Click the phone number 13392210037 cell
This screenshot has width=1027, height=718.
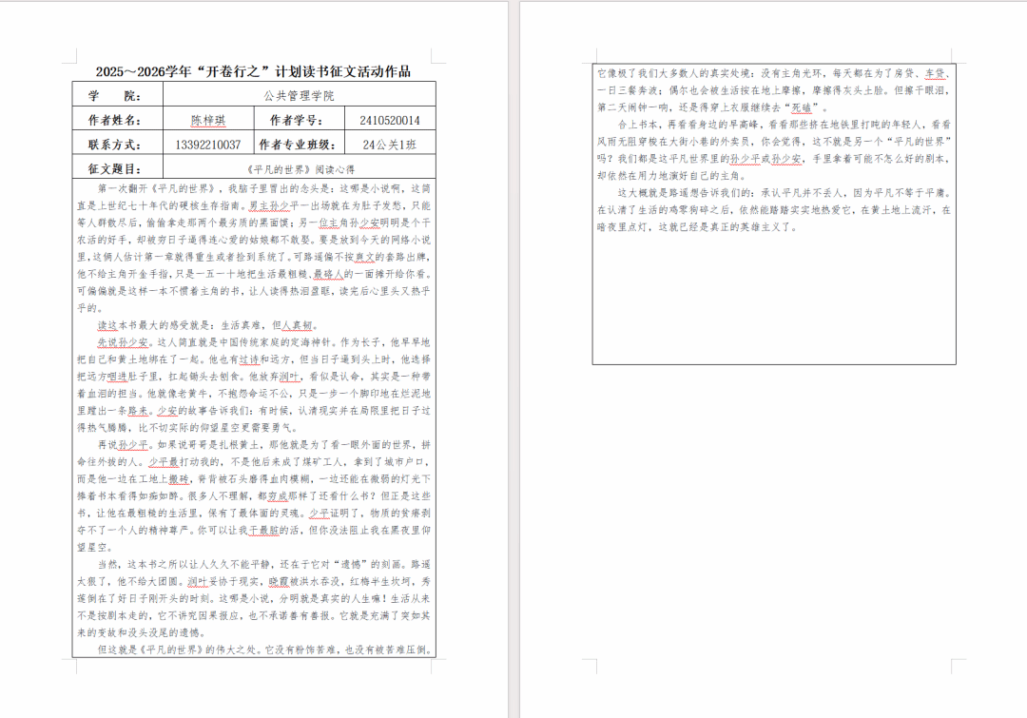[x=208, y=144]
